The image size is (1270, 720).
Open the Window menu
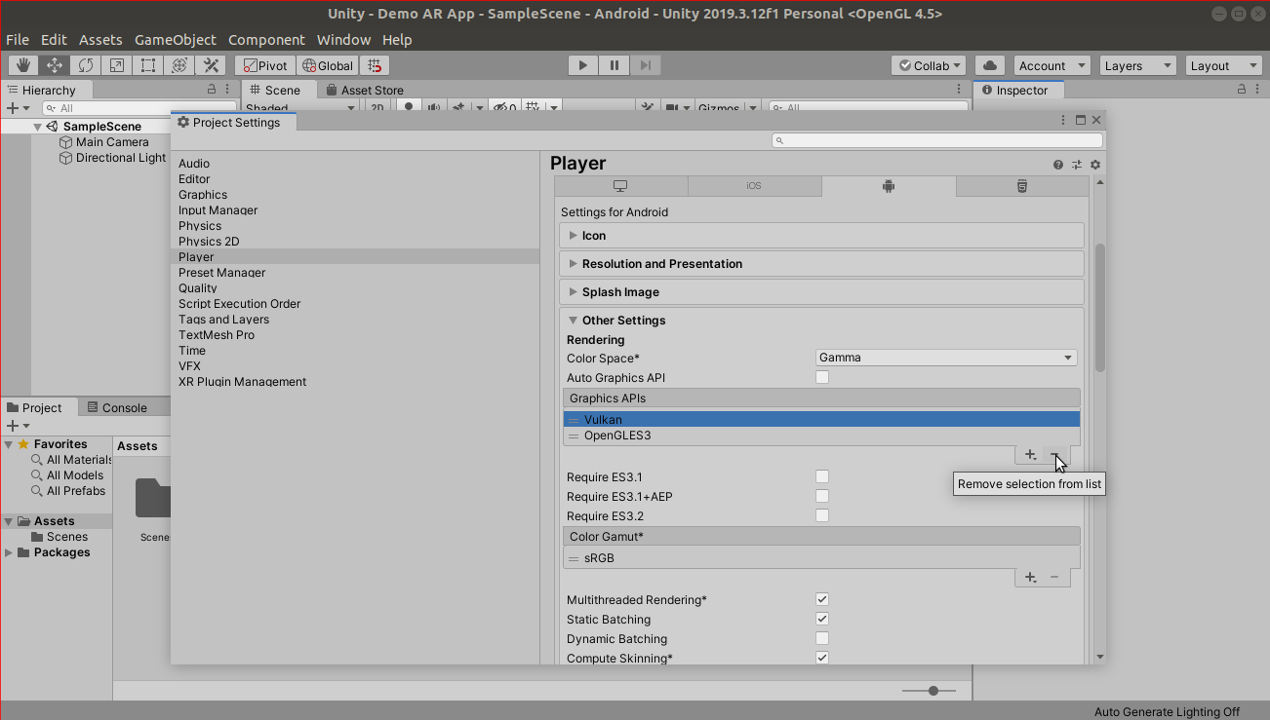[x=343, y=40]
